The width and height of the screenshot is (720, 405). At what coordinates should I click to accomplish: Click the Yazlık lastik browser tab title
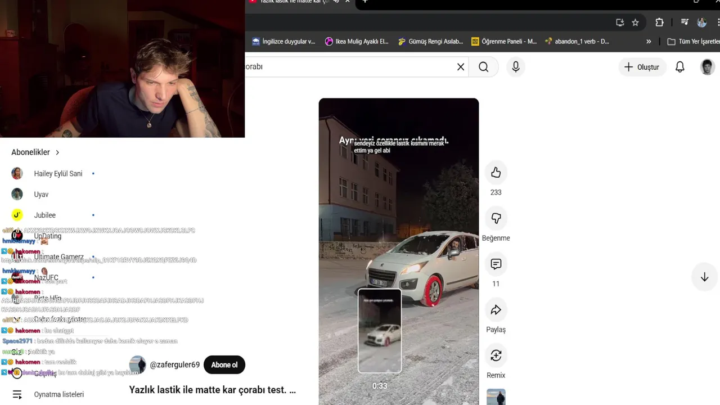tap(294, 2)
